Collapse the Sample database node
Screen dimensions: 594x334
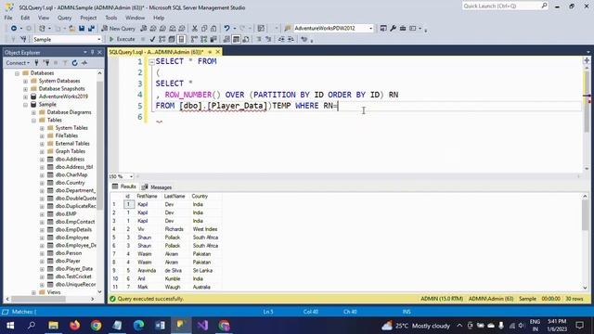click(x=25, y=105)
